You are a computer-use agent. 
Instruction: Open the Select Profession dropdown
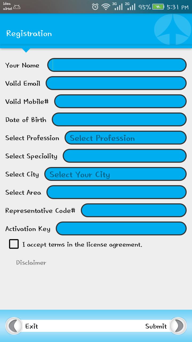tap(125, 138)
